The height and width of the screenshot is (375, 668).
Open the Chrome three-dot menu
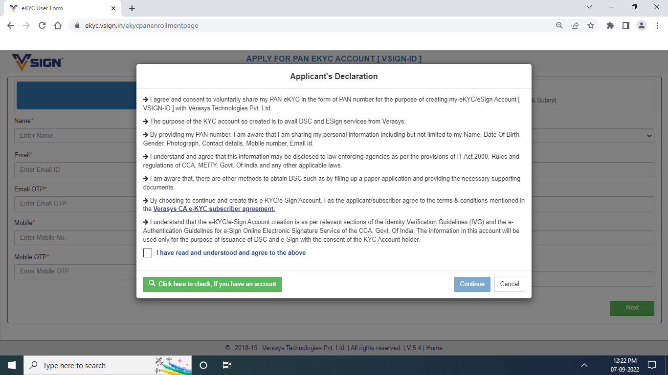[x=657, y=25]
